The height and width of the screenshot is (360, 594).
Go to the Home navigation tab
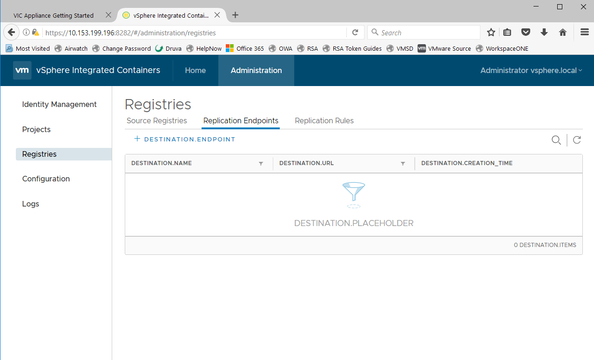coord(196,70)
